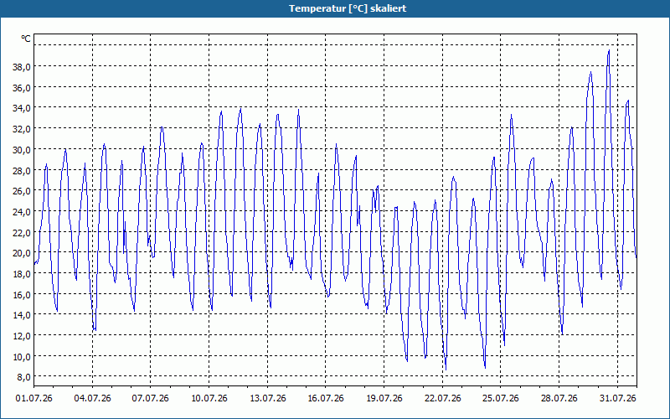This screenshot has width=670, height=419.
Task: Click the 20,0 y-axis label
Action: pyautogui.click(x=23, y=253)
